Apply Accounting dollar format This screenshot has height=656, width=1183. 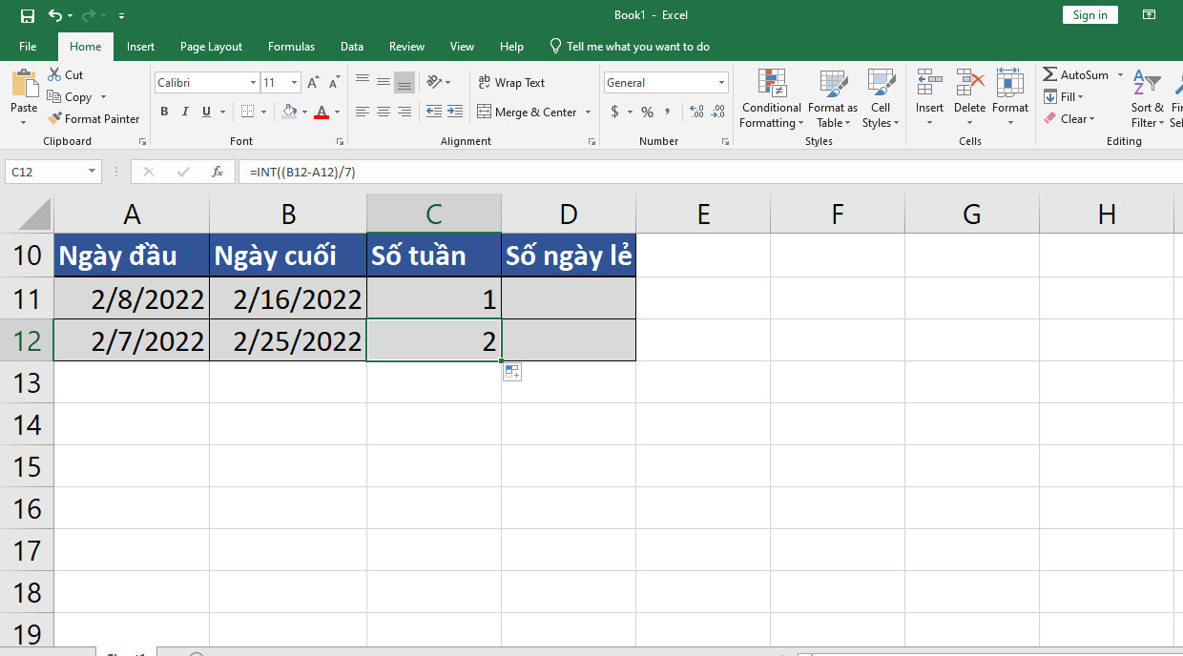point(615,113)
